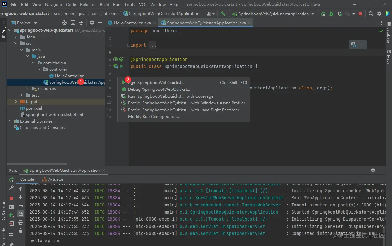Viewport: 392px width, 246px height.
Task: Open the VCS menu
Action: (x=143, y=5)
